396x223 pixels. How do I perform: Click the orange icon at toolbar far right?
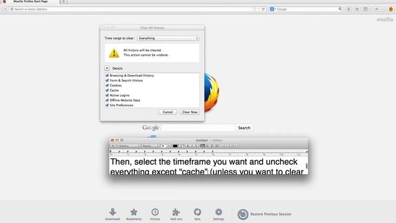point(390,9)
